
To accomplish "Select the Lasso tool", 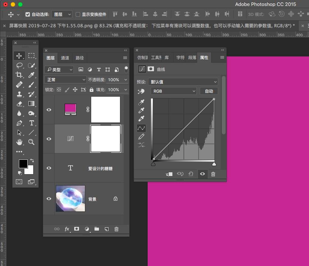I will click(x=19, y=65).
